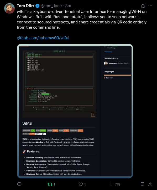Open the three-dot more options menu
This screenshot has width=157, height=190.
point(150,6)
